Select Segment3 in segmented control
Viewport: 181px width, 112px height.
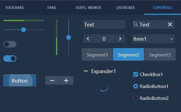click(x=160, y=54)
